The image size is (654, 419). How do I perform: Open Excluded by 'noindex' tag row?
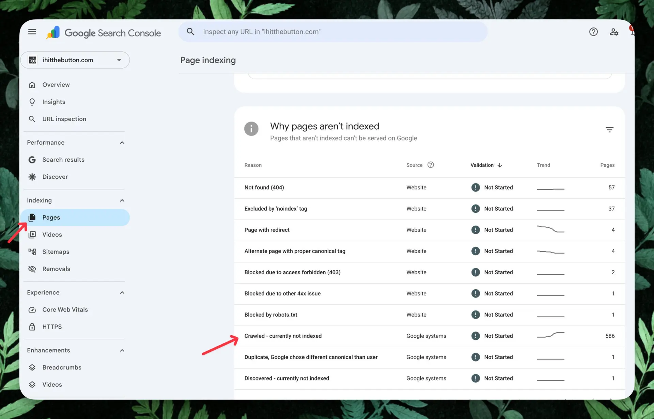pyautogui.click(x=430, y=209)
